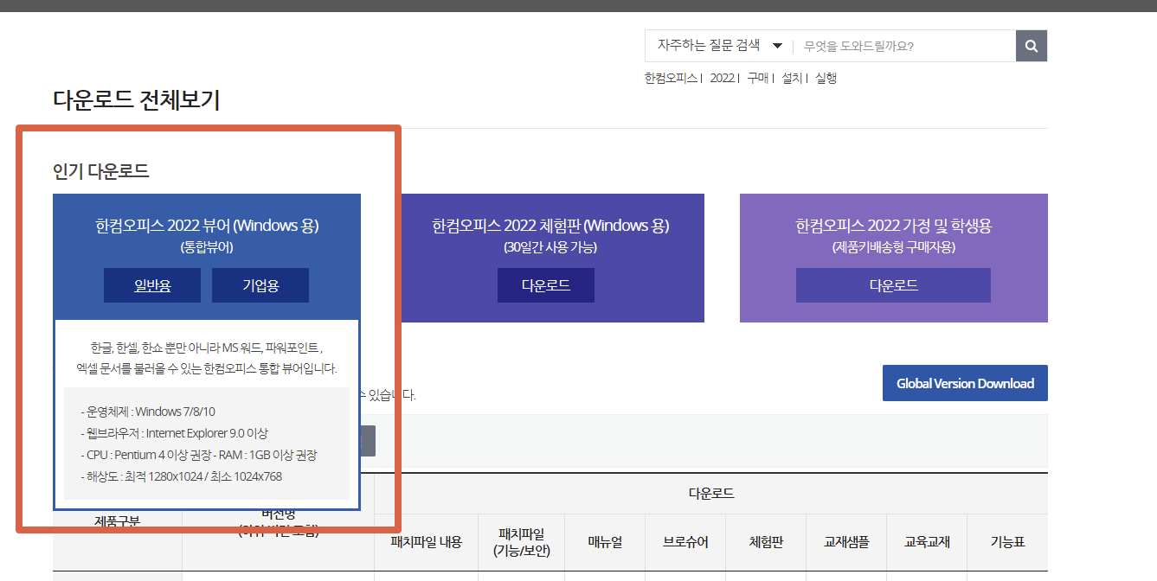The width and height of the screenshot is (1157, 581).
Task: Click the magnifier search icon button
Action: [1032, 46]
